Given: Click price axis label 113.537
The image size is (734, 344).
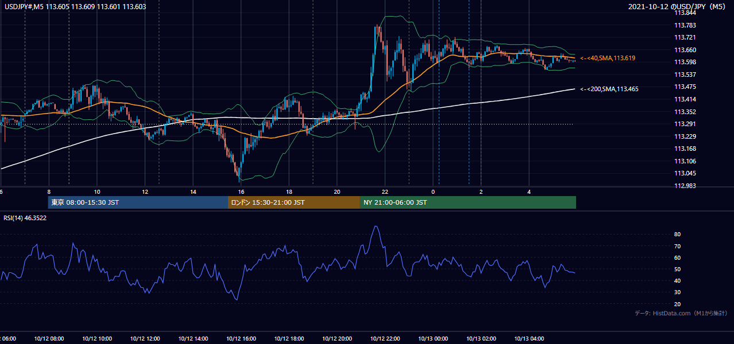Looking at the screenshot, I should [x=685, y=75].
